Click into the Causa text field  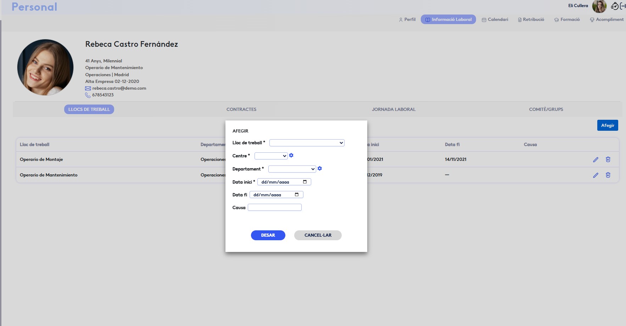(275, 208)
